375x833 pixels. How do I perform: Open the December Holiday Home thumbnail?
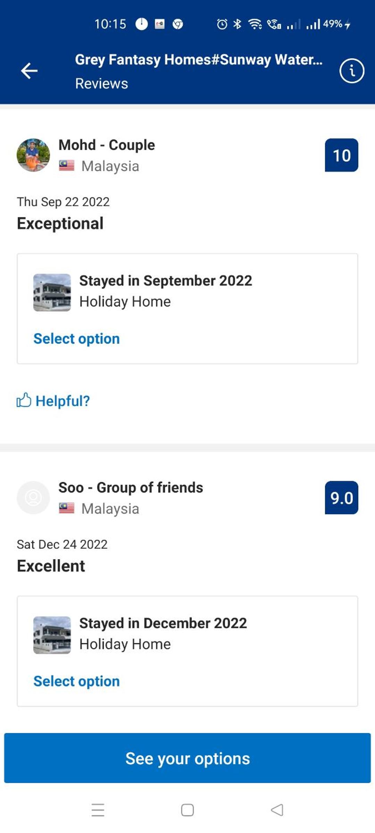[52, 635]
